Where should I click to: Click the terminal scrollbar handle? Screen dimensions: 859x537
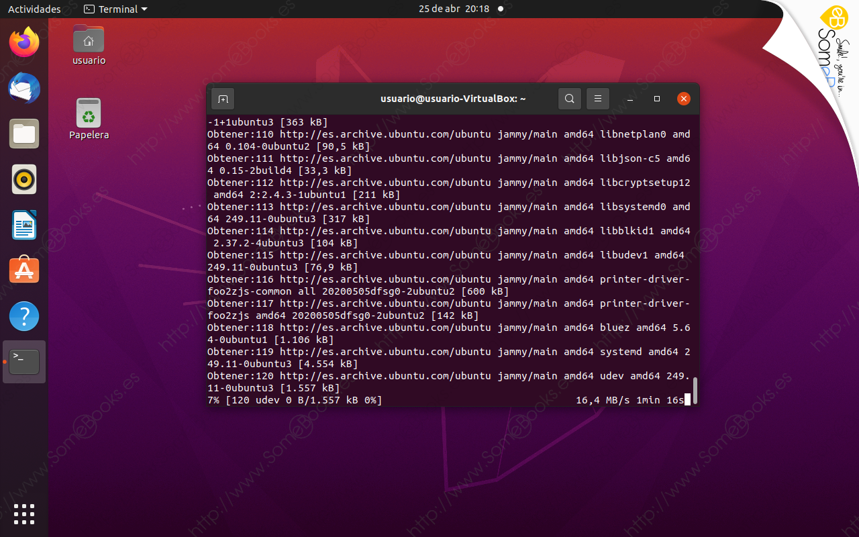point(693,389)
